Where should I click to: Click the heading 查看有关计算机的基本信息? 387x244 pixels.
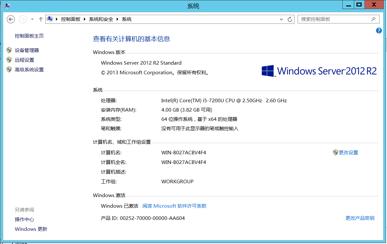tap(131, 39)
